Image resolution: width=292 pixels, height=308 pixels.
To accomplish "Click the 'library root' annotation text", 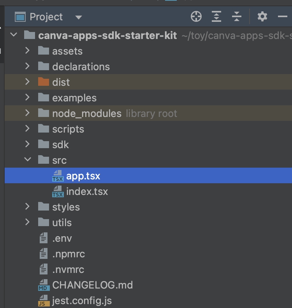I will point(151,113).
